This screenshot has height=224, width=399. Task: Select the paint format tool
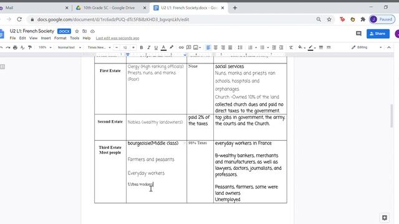point(30,47)
